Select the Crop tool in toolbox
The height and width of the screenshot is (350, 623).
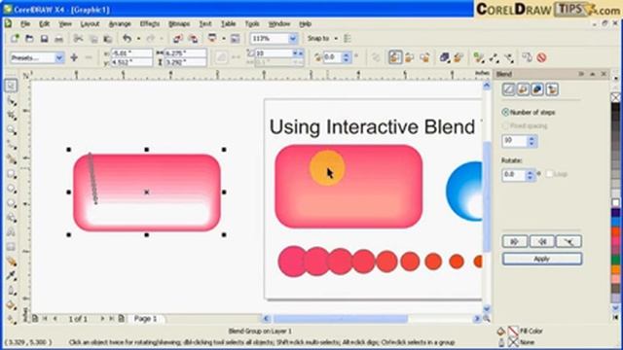tap(11, 116)
